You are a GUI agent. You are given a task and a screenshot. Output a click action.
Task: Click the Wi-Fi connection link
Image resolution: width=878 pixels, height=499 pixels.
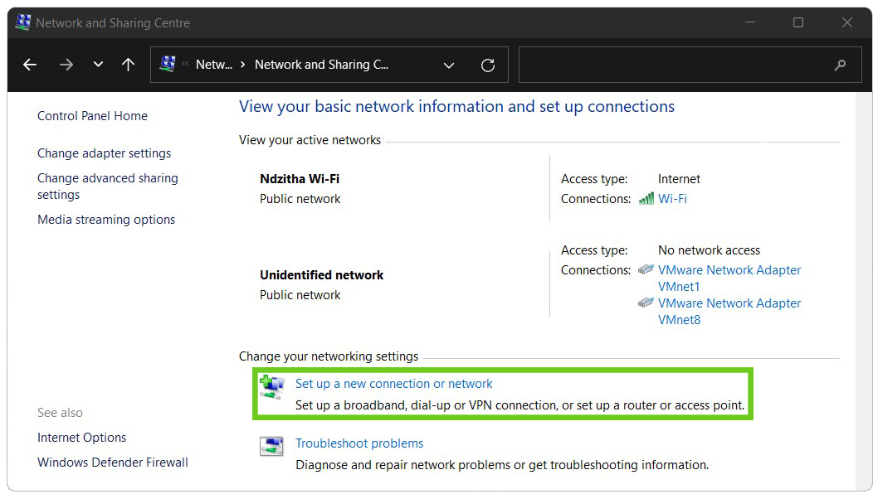(x=672, y=199)
